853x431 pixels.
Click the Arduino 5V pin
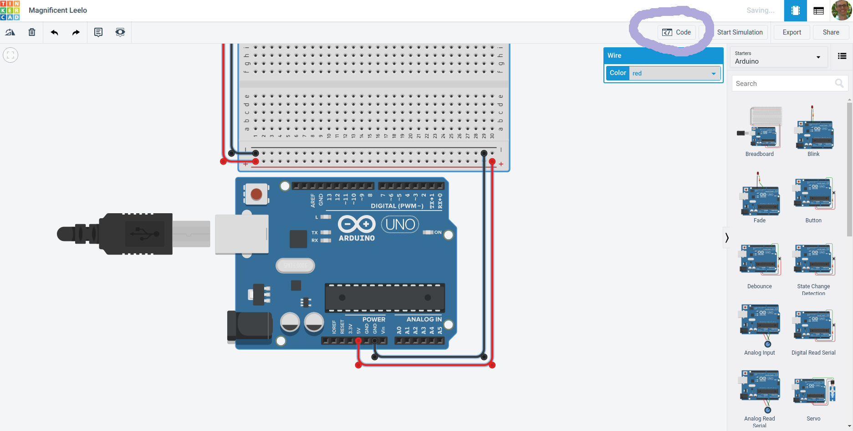click(x=358, y=341)
